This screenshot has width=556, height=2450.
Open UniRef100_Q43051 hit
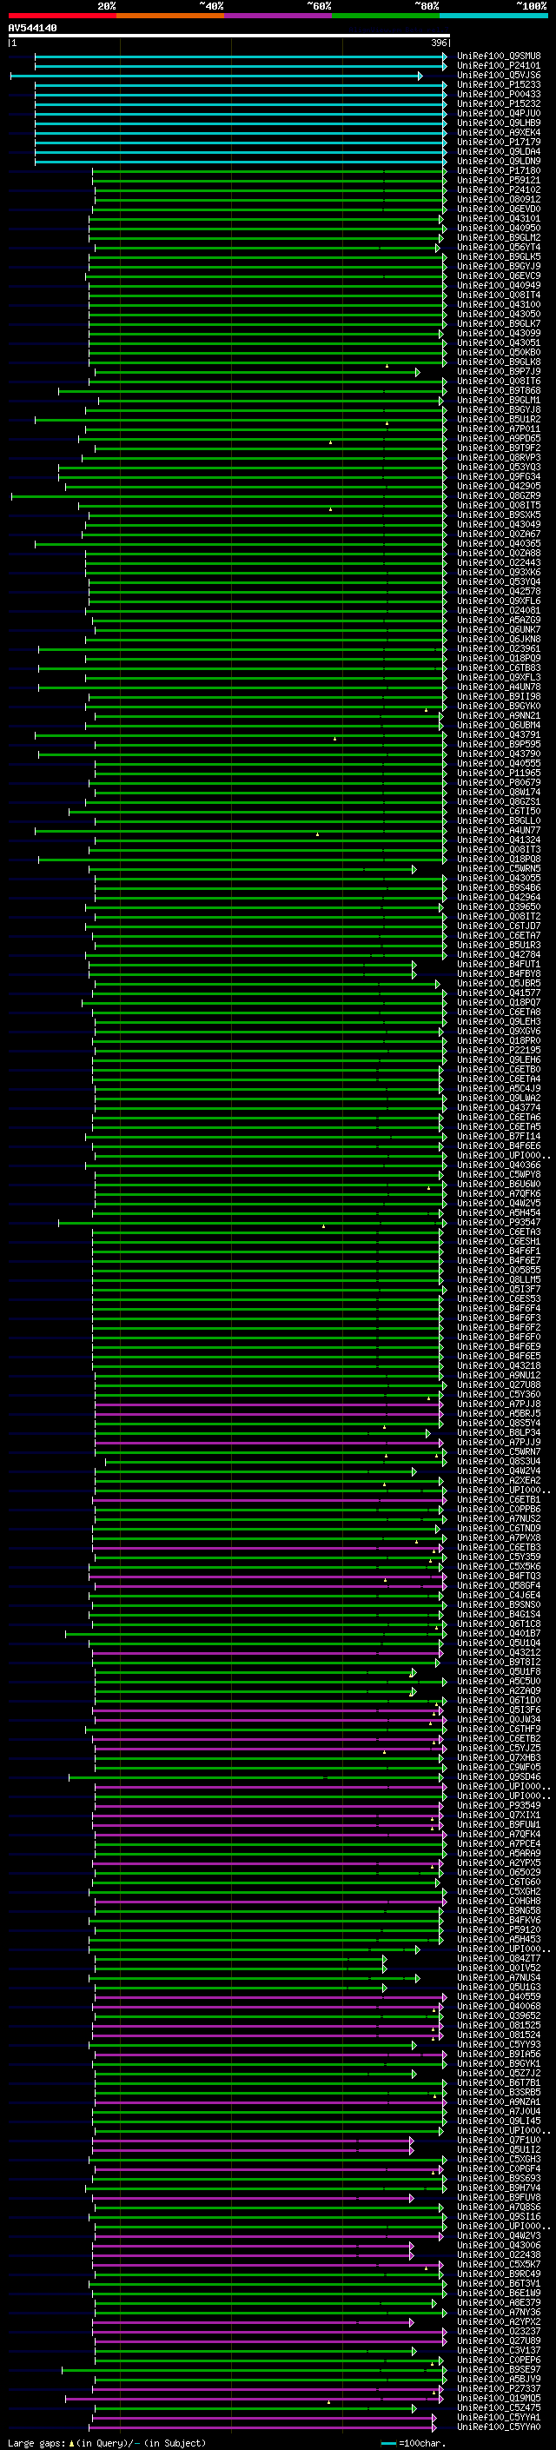click(498, 343)
